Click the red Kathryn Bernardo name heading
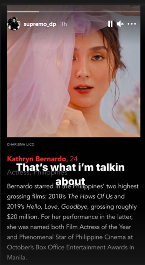Screen dimensions: 145x265 [37, 159]
